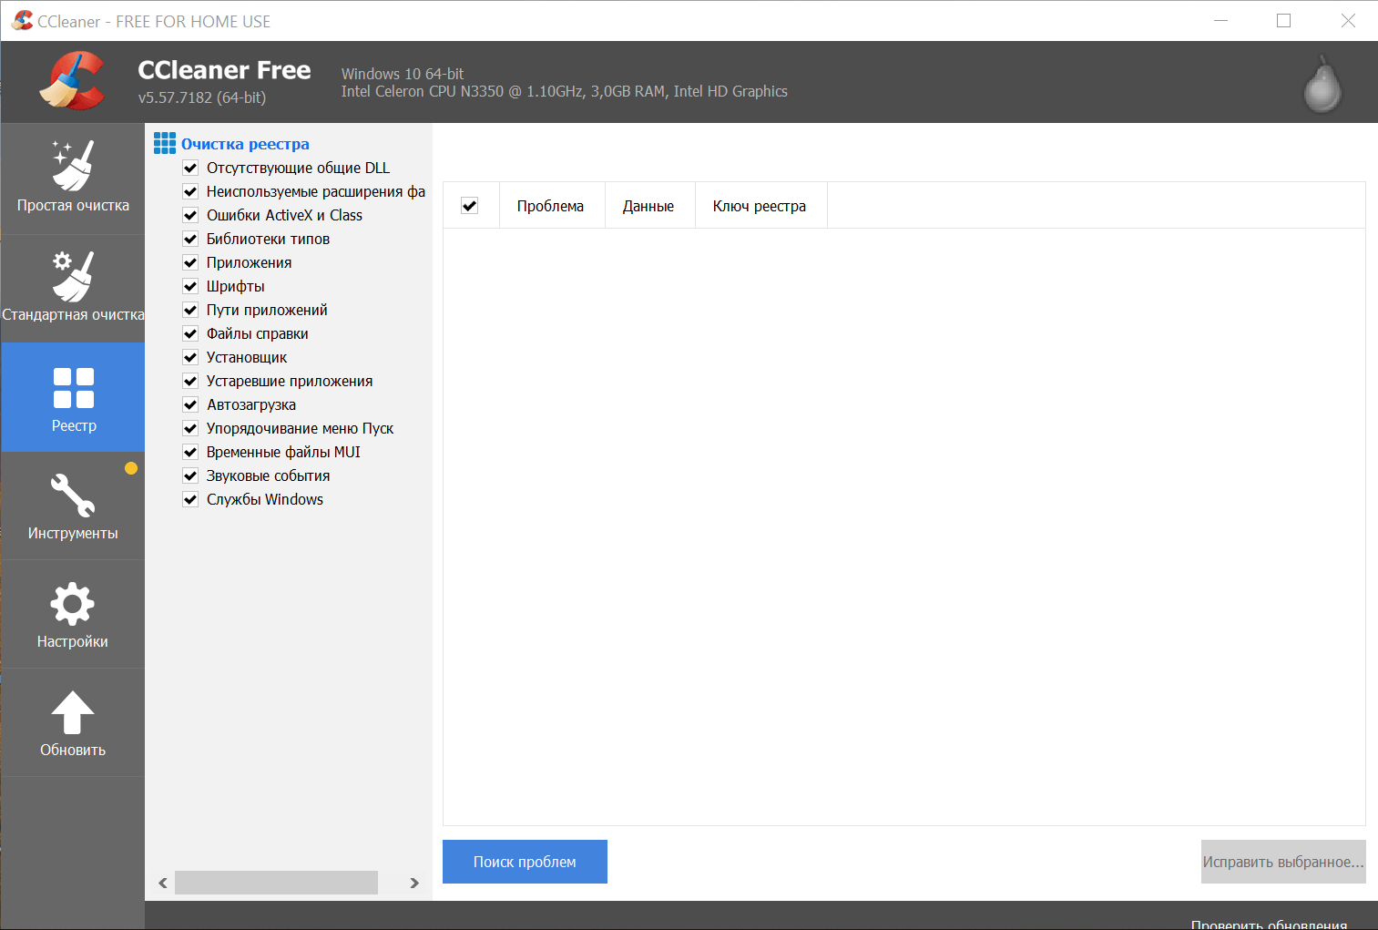Sort by Ключ реестра column header
Viewport: 1378px width, 930px height.
pos(760,206)
